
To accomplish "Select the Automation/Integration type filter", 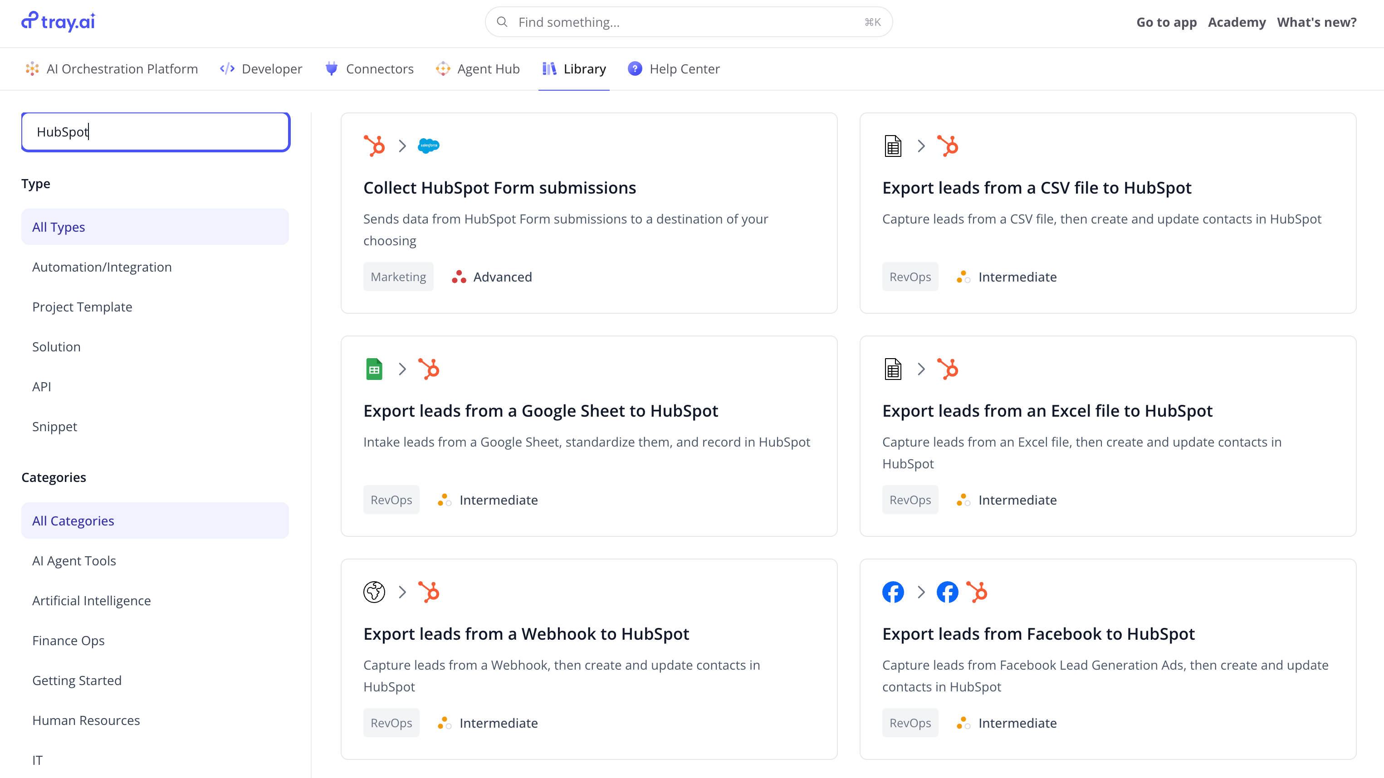I will (x=102, y=267).
